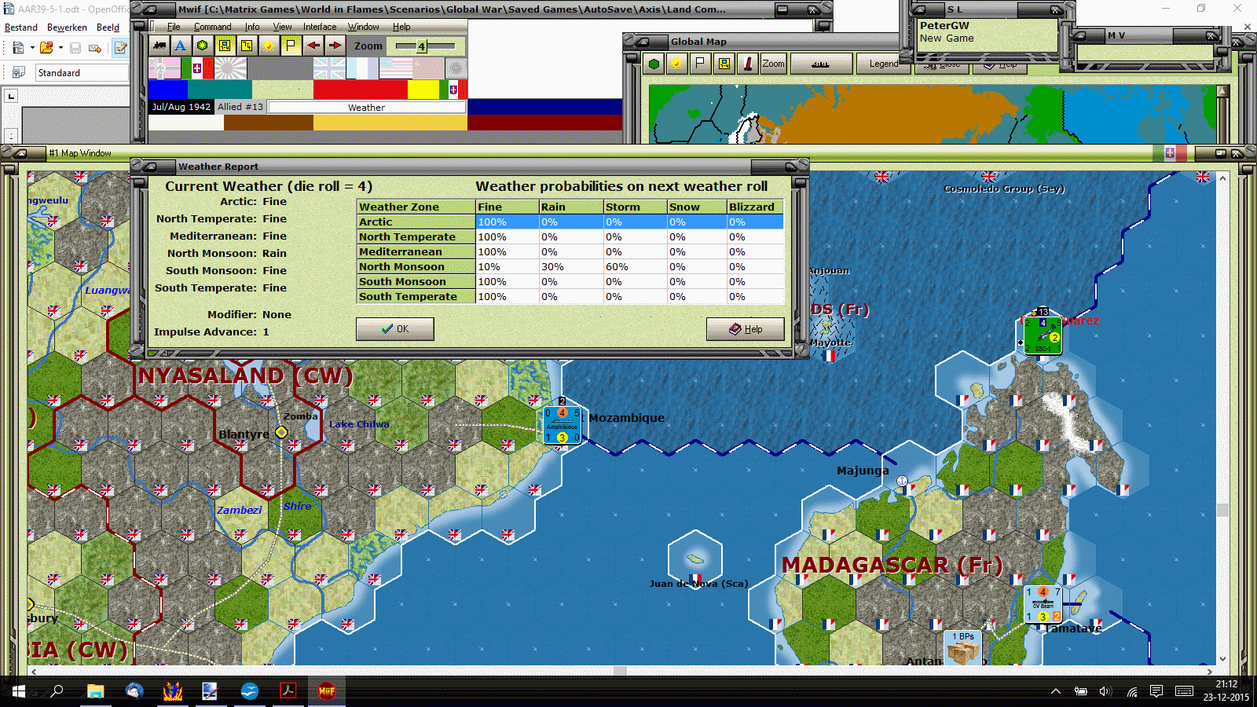Open the Legend in Global Map window
The image size is (1257, 707).
click(884, 64)
